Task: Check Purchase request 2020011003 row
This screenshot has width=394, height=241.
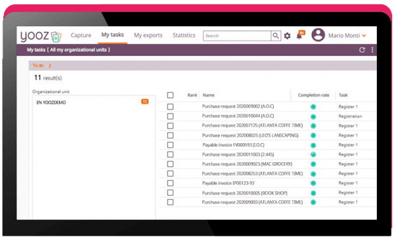Action: point(170,154)
